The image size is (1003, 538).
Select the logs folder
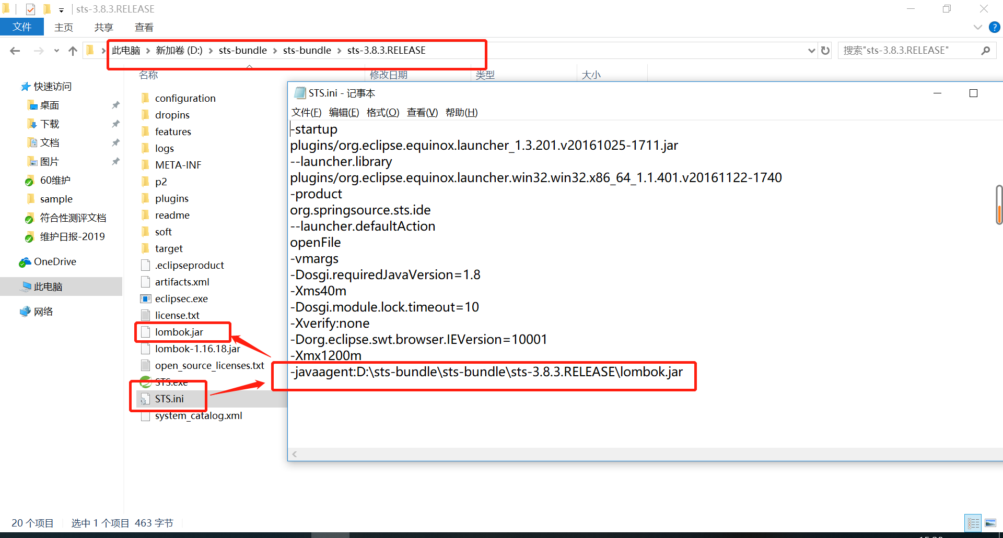pos(164,148)
